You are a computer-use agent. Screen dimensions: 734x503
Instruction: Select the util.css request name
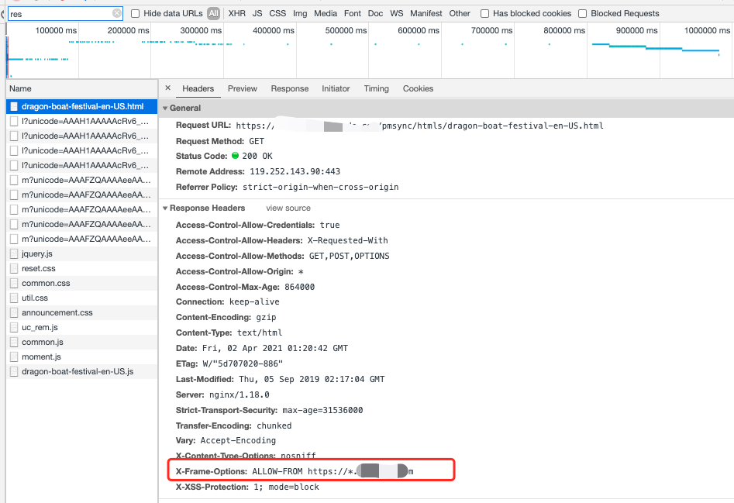pyautogui.click(x=35, y=298)
